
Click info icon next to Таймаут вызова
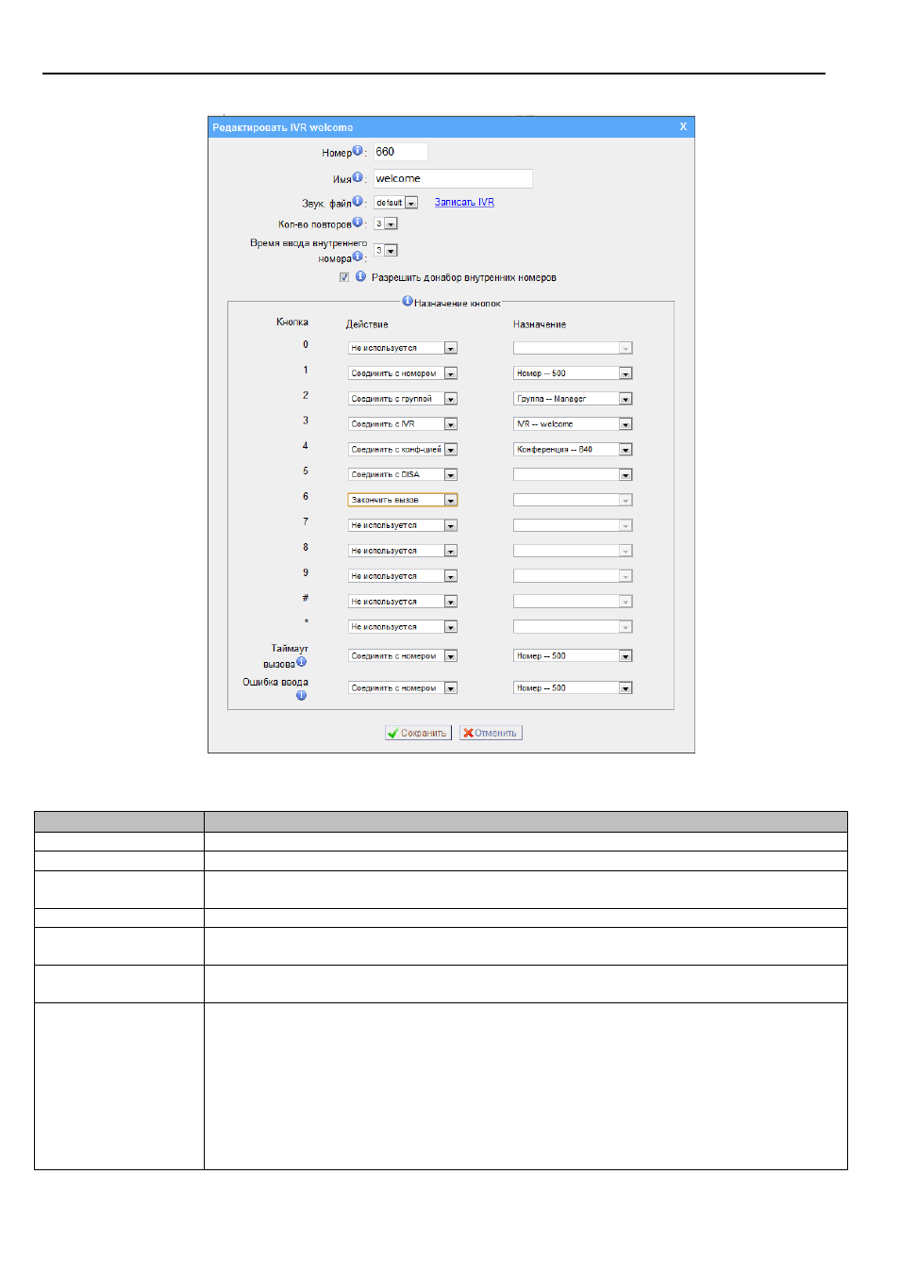302,662
